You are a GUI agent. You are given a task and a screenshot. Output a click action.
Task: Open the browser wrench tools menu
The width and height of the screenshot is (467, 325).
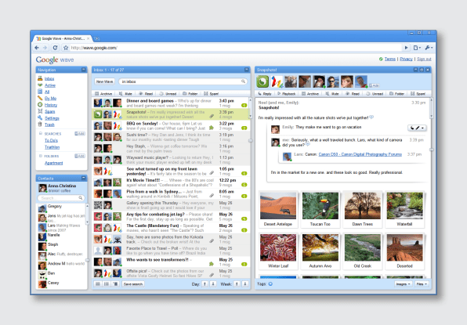[x=429, y=48]
